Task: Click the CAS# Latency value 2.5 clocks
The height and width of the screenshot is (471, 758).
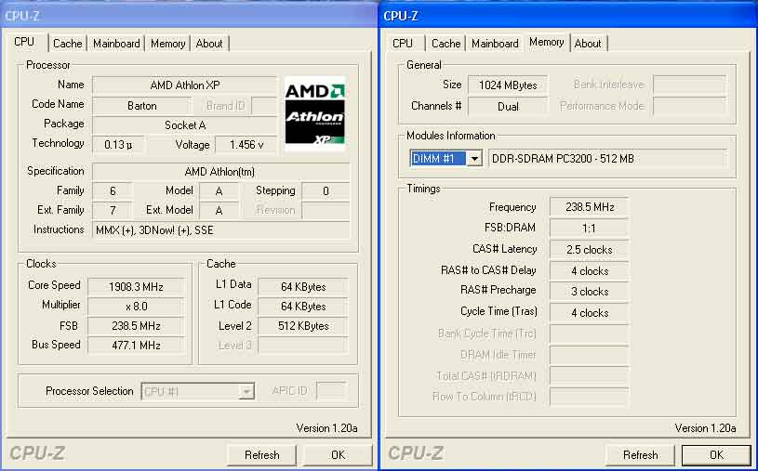Action: coord(590,250)
